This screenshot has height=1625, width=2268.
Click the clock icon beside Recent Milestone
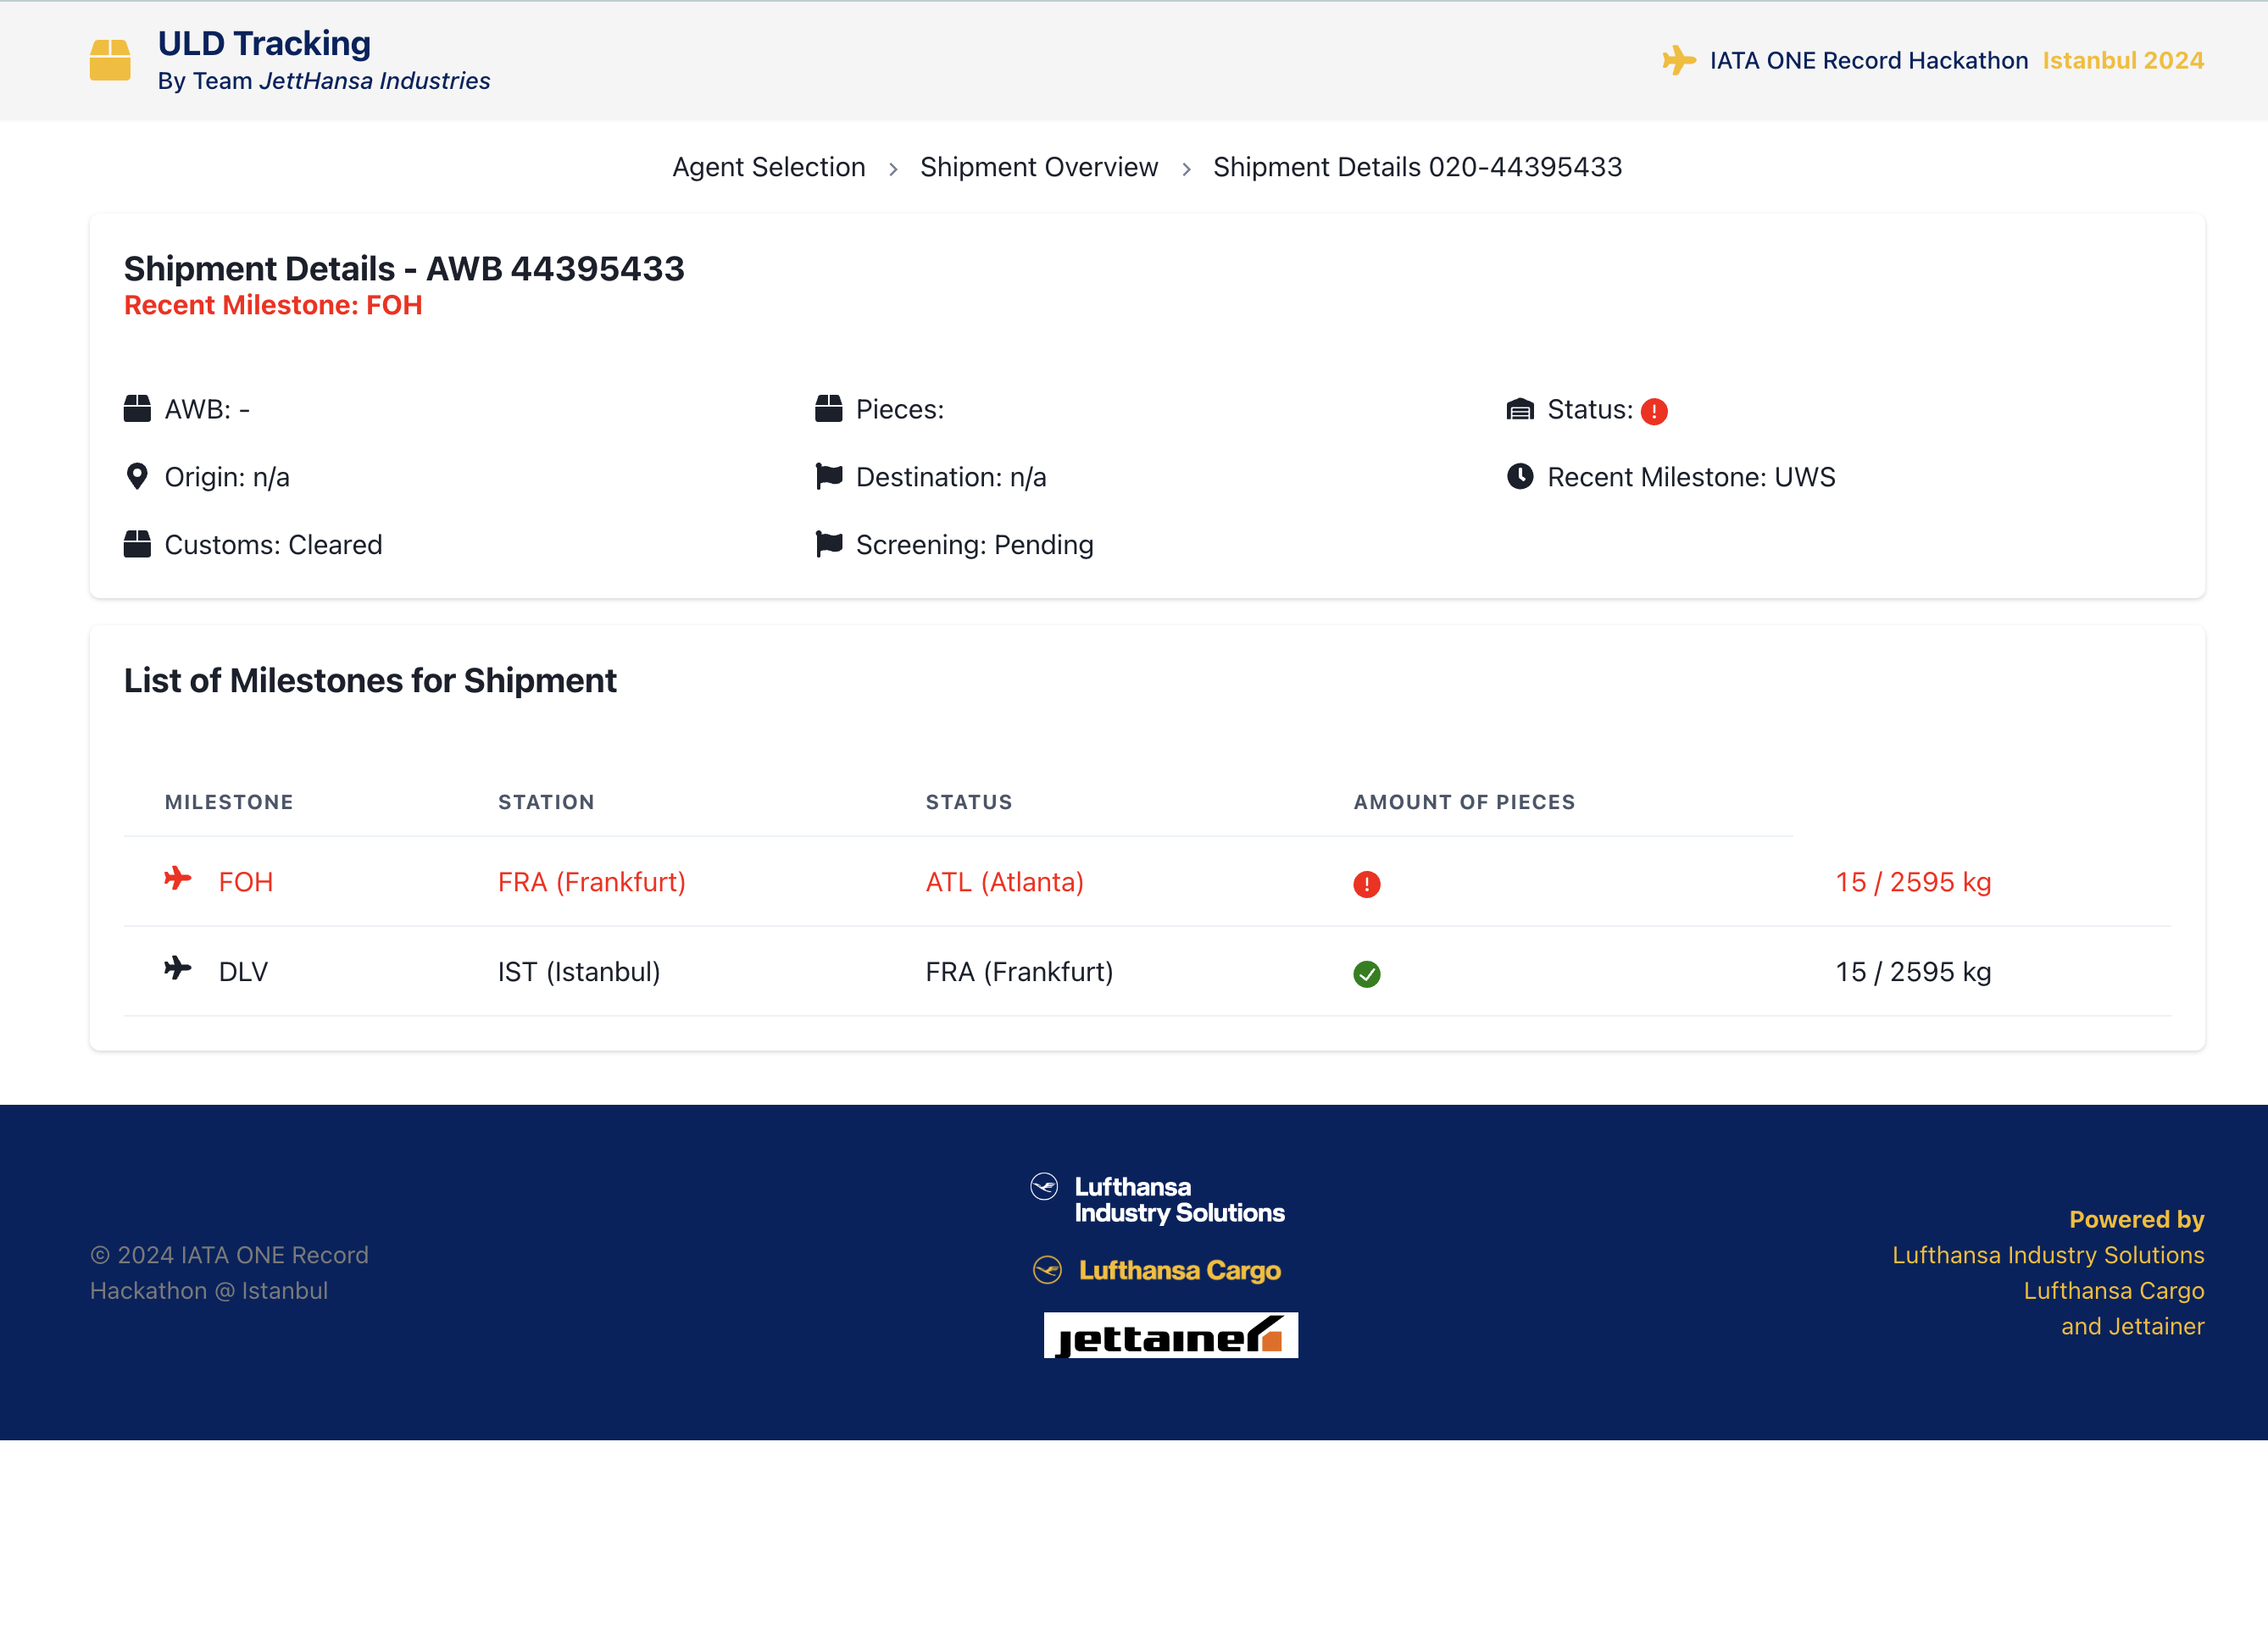(x=1519, y=477)
